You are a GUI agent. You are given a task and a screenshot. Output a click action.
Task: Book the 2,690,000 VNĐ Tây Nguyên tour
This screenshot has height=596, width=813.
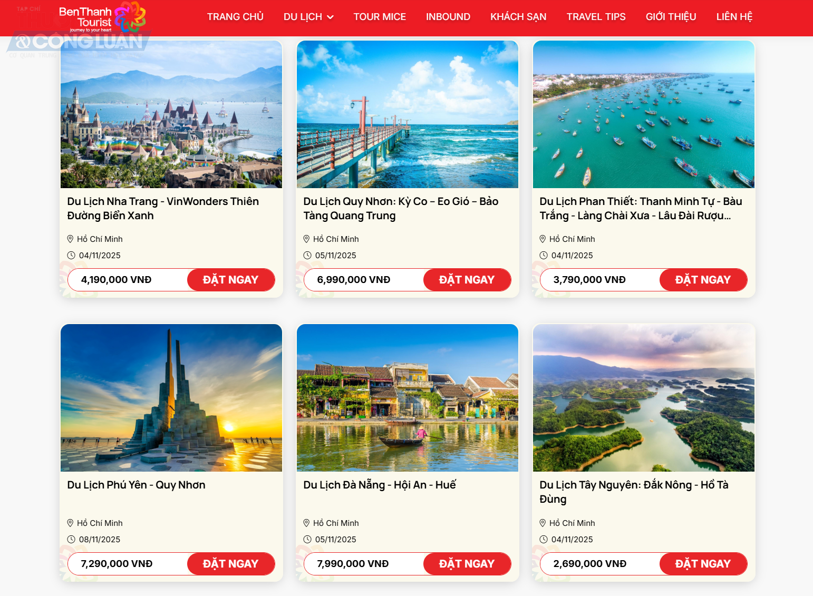(703, 564)
